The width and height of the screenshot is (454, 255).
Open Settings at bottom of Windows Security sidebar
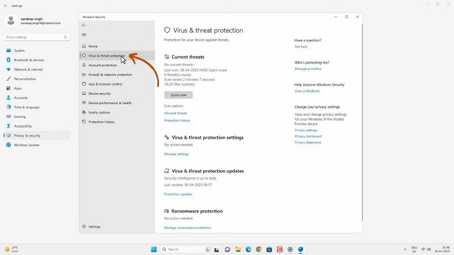coord(117,227)
